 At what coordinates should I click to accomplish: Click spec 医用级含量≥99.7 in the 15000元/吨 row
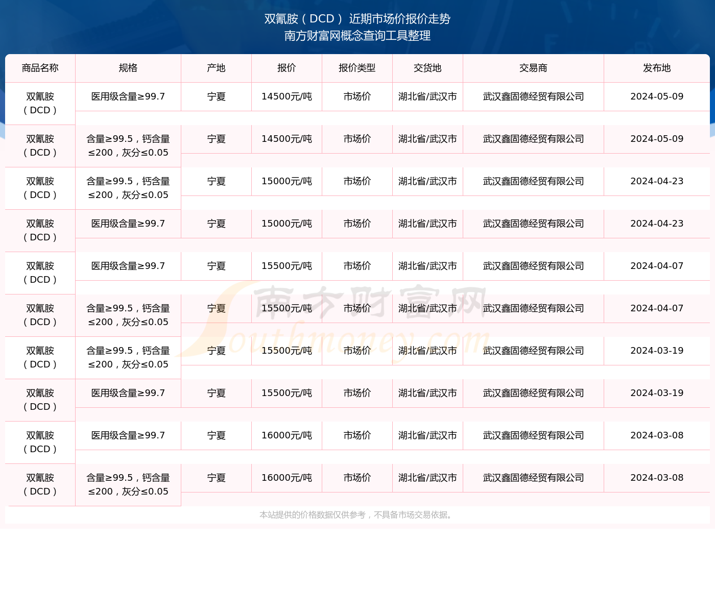pyautogui.click(x=128, y=224)
